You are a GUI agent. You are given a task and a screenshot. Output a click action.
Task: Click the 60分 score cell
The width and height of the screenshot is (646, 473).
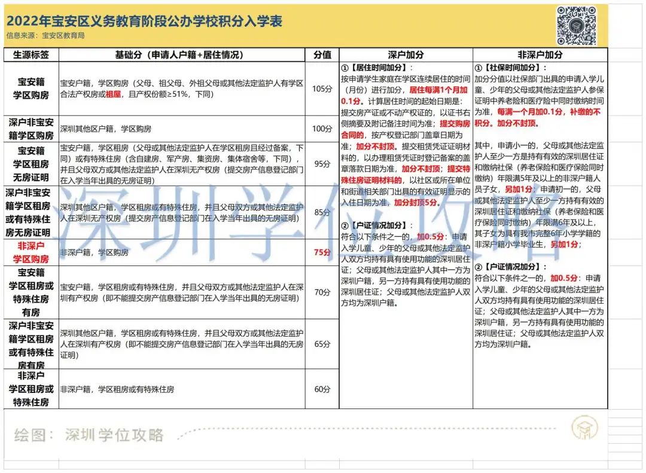click(322, 389)
